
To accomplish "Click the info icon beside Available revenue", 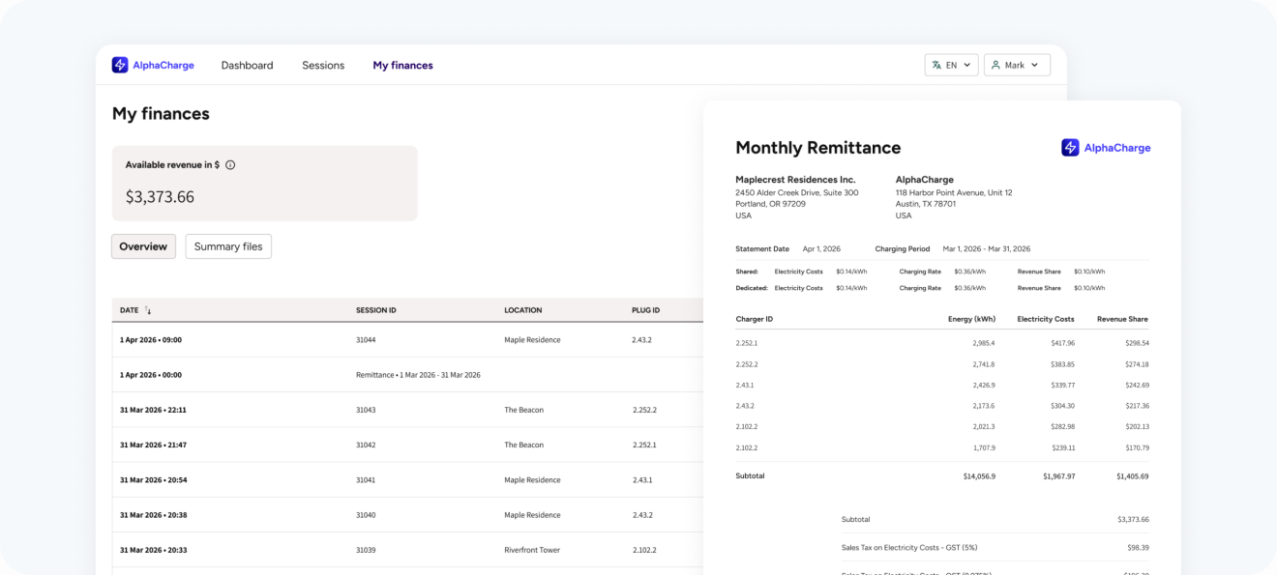I will click(230, 165).
